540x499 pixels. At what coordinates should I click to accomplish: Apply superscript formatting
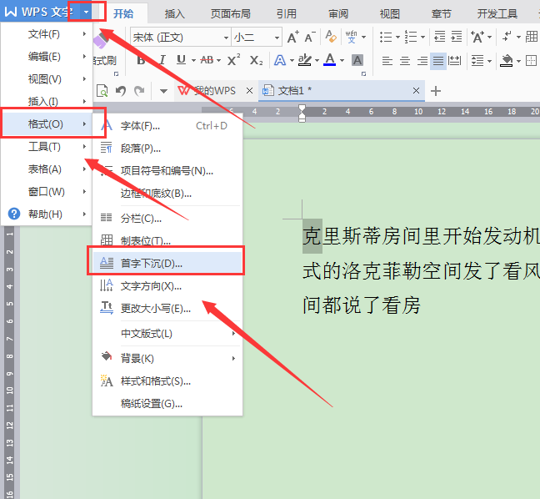tap(233, 60)
